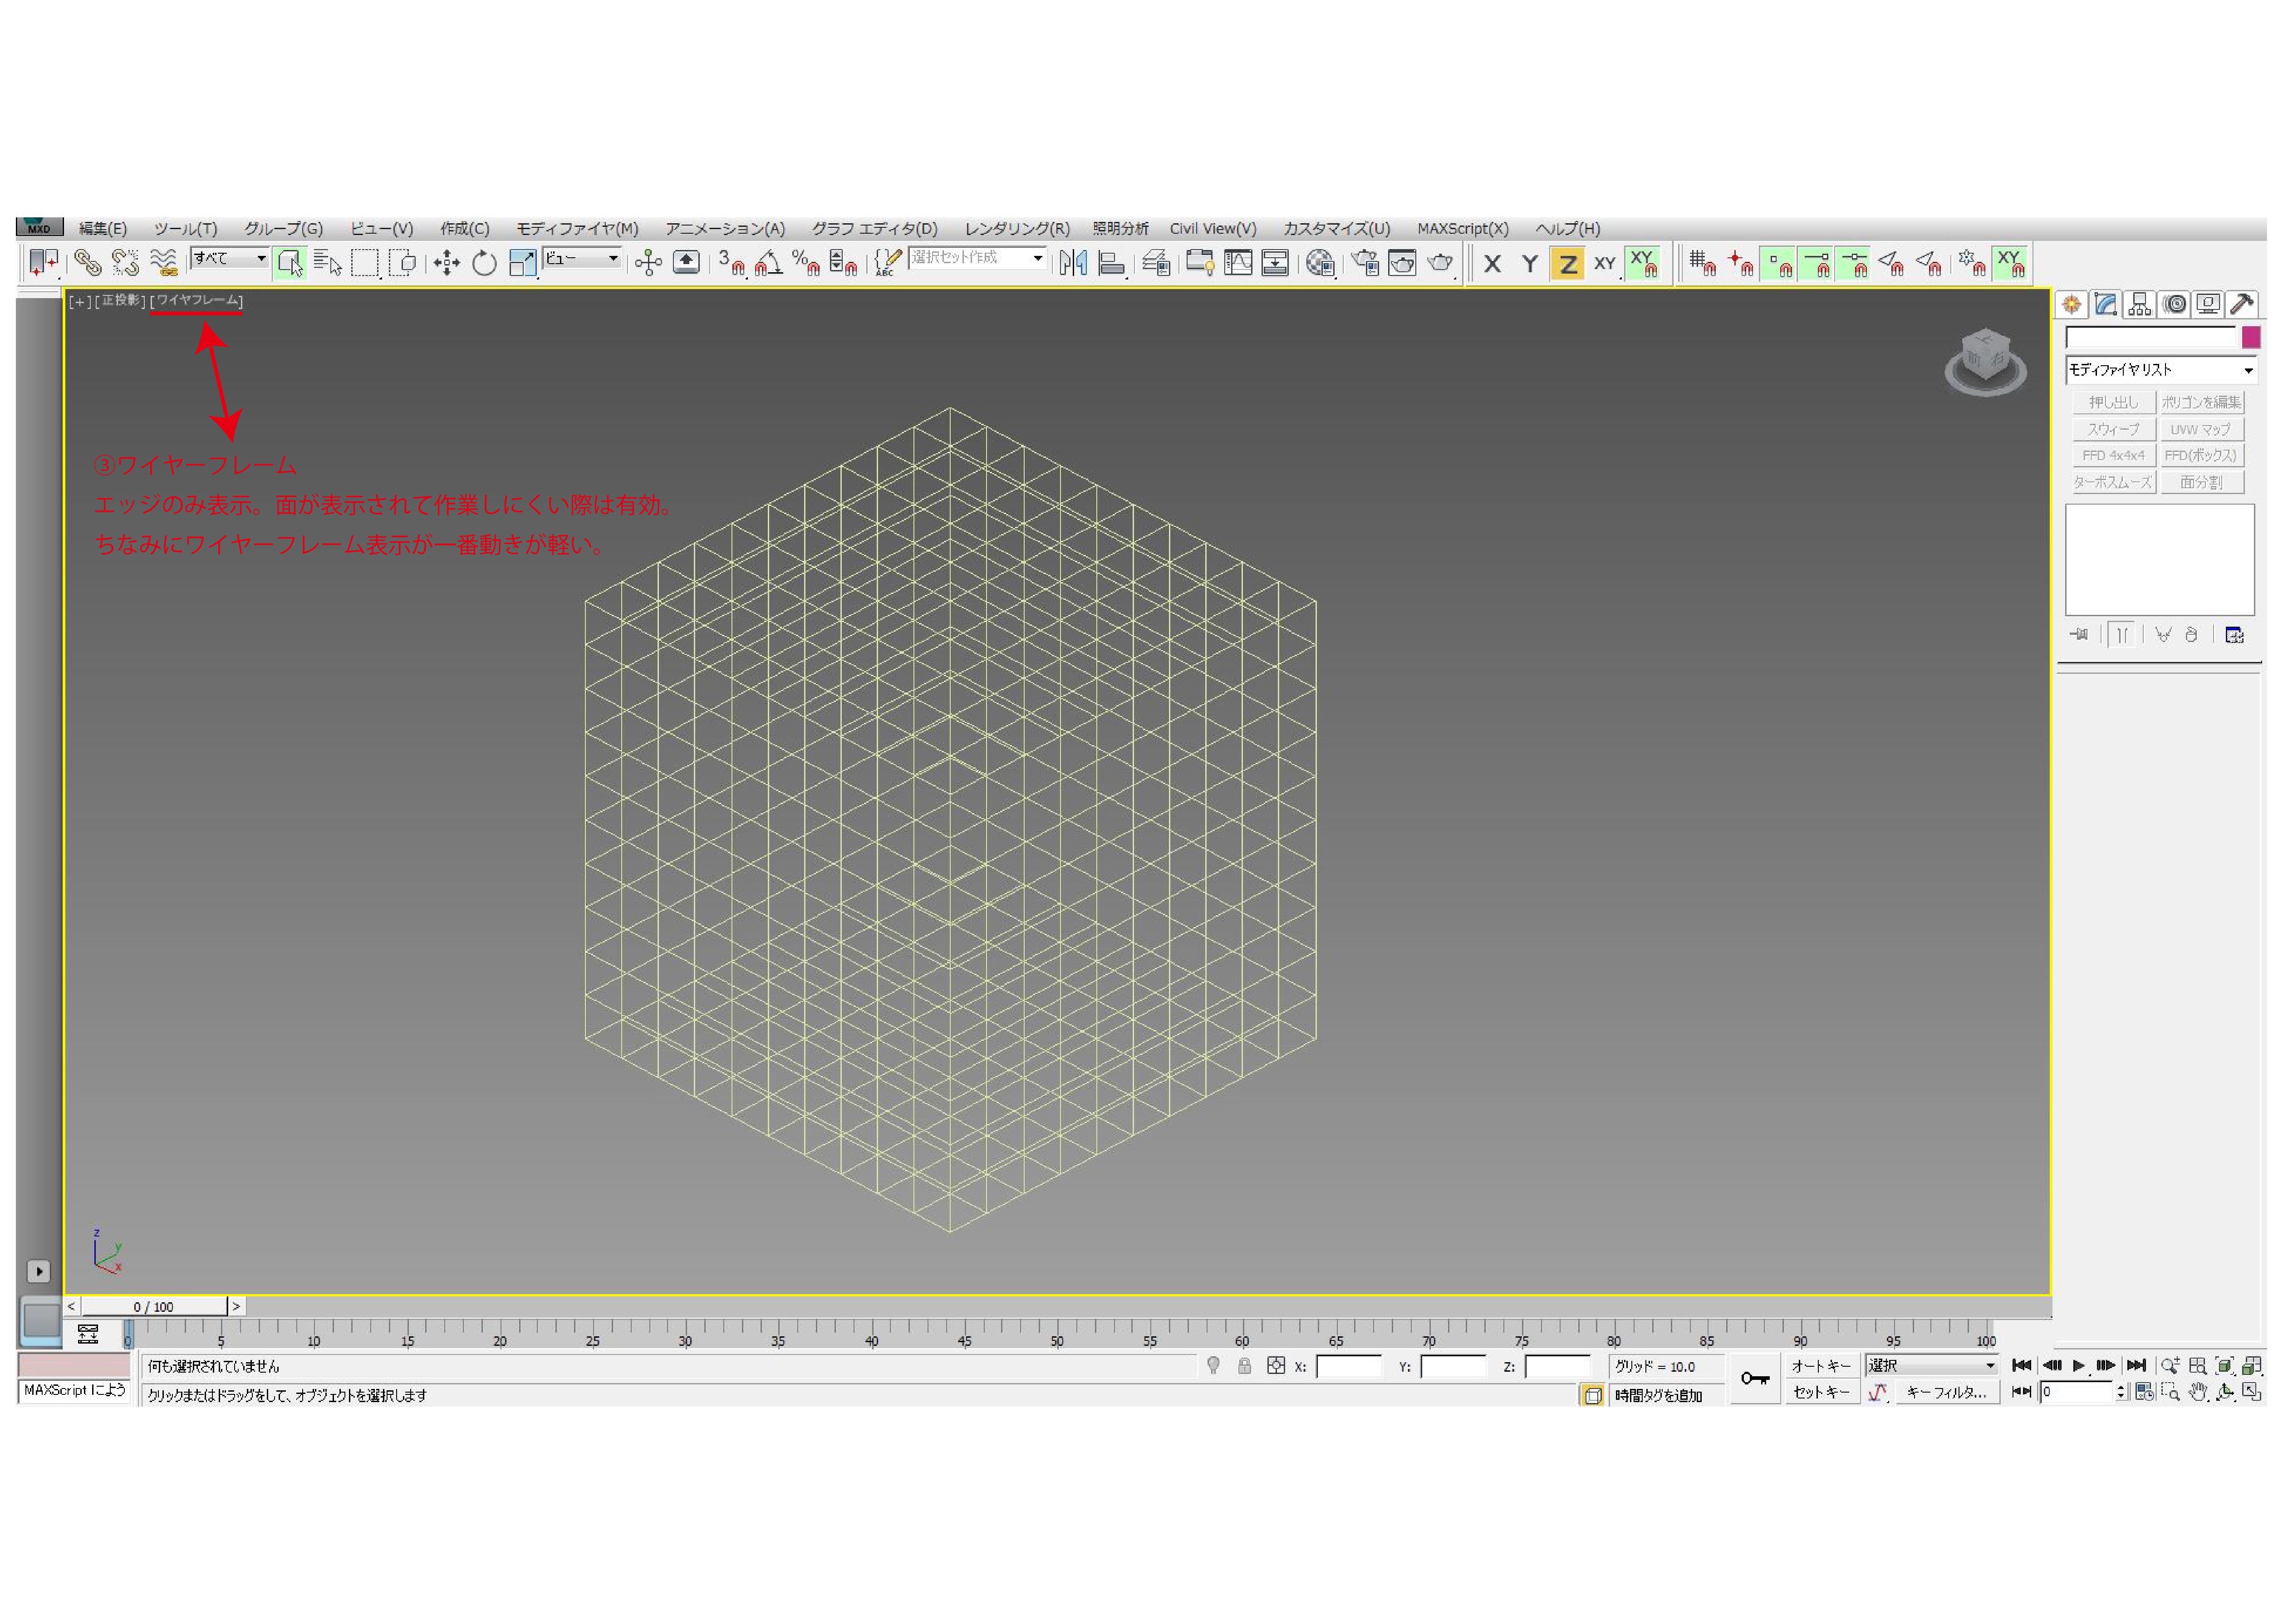
Task: Open the Mirror tool
Action: coord(1073,263)
